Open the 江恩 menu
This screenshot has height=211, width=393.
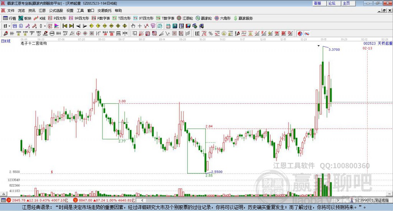[x=42, y=10]
